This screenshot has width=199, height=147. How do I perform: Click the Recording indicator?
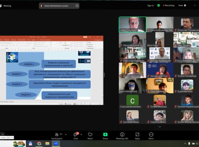(x=169, y=6)
